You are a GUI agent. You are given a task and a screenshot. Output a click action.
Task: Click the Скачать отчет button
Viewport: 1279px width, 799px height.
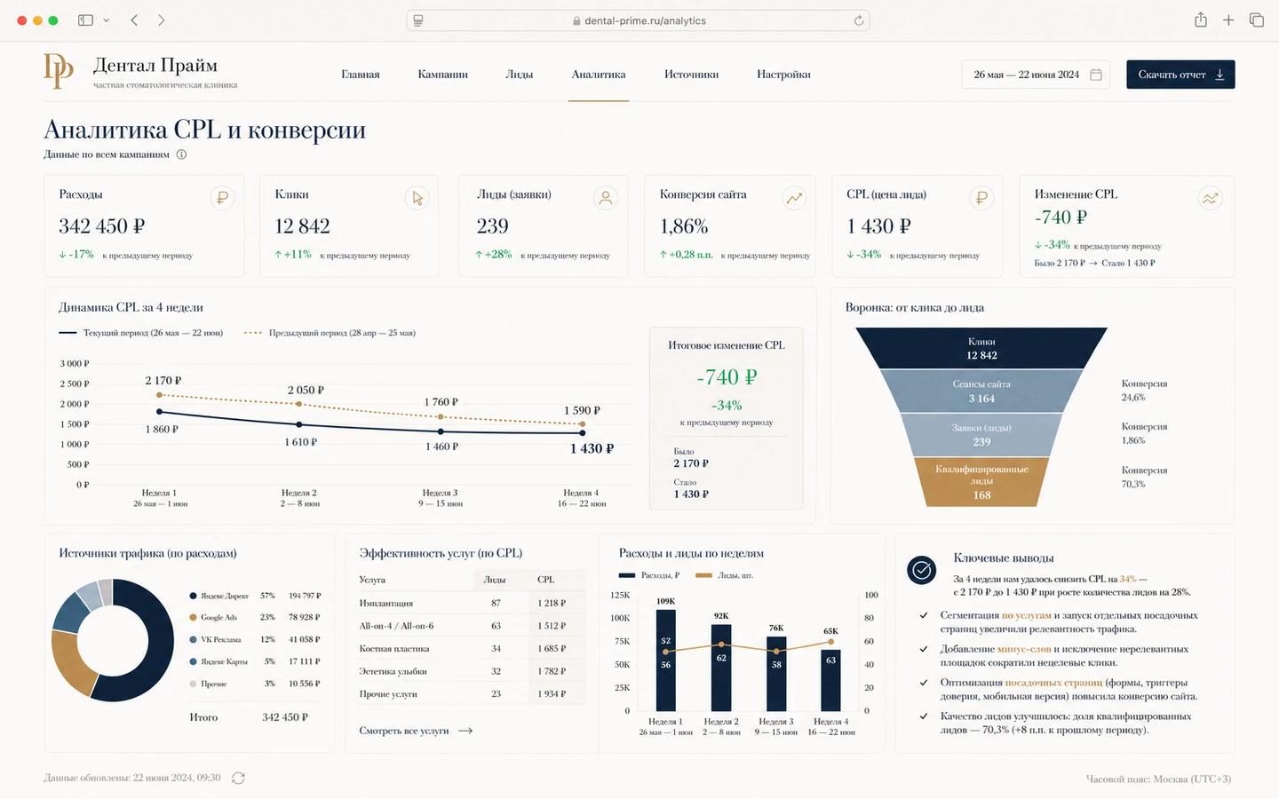click(1180, 75)
